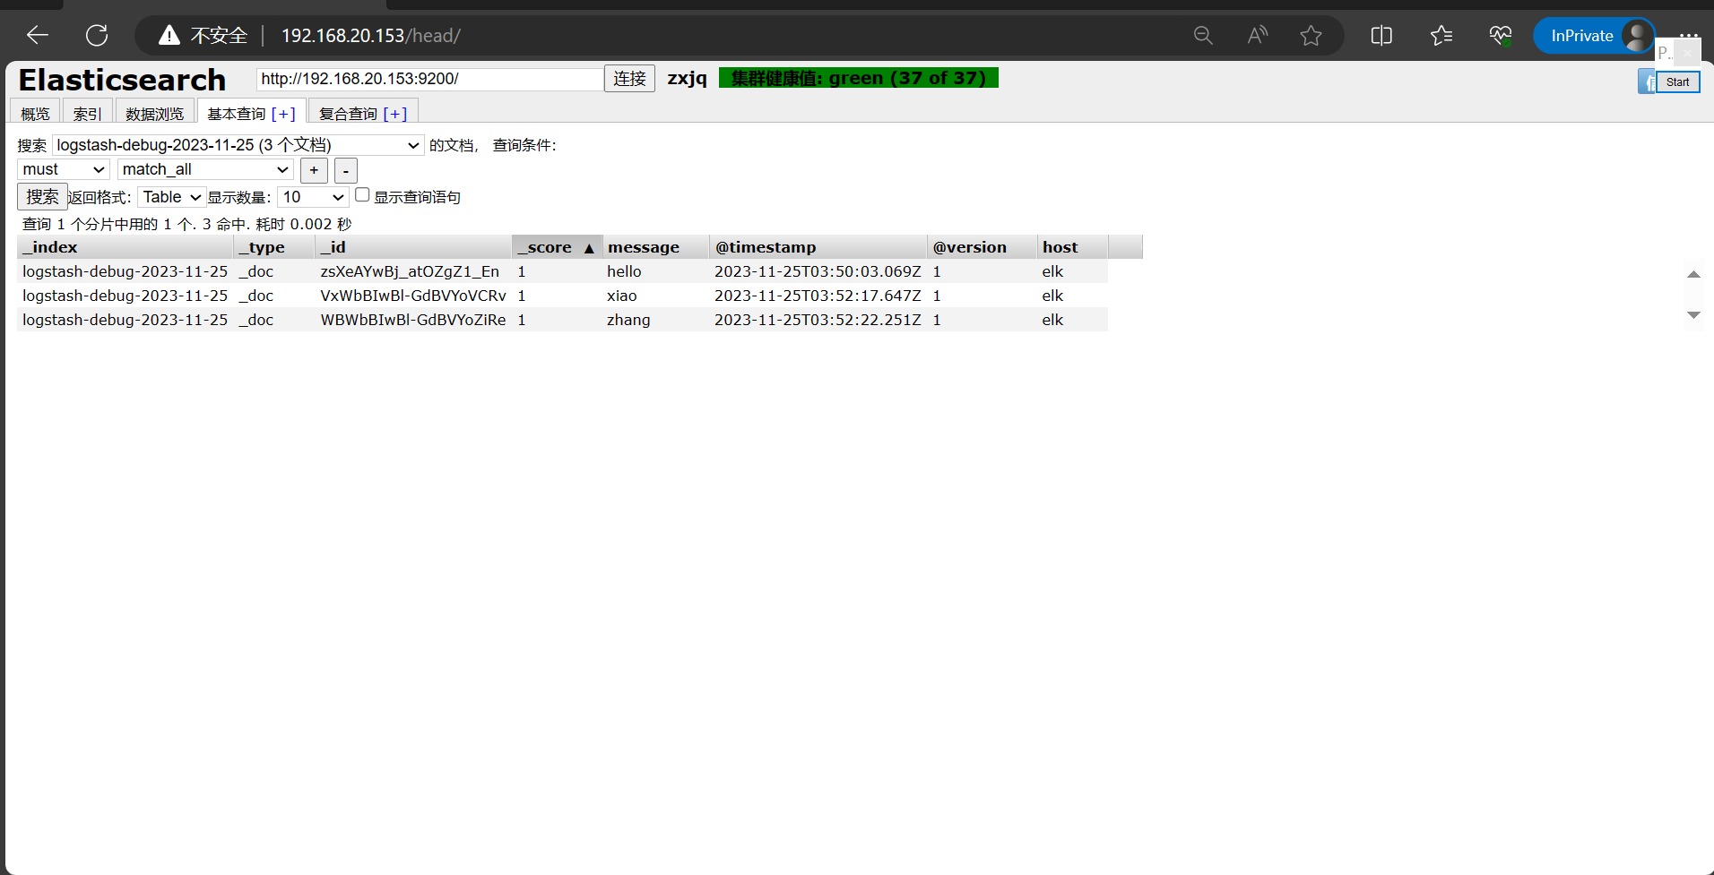This screenshot has height=875, width=1714.
Task: Open the row with message zhang
Action: 562,320
